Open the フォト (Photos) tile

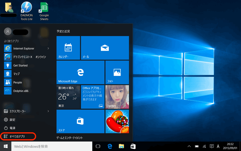(x=117, y=72)
